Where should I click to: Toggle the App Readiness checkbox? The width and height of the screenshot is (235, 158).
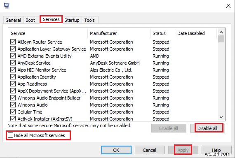click(13, 84)
